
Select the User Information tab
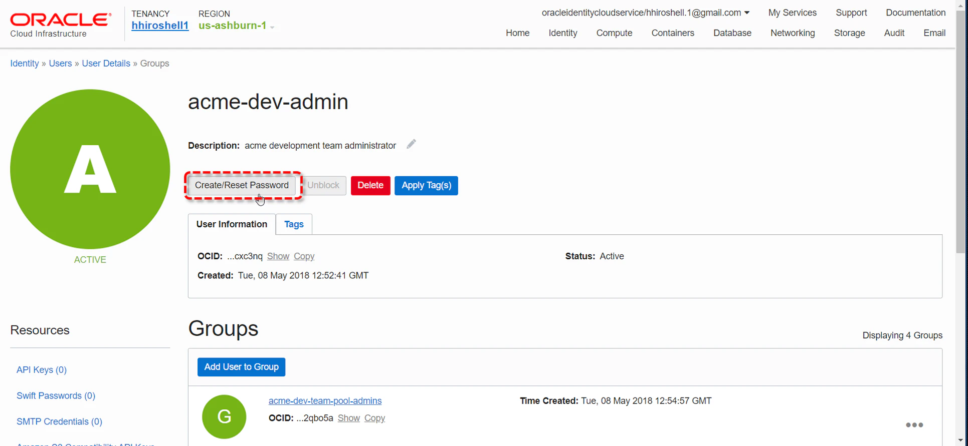232,224
